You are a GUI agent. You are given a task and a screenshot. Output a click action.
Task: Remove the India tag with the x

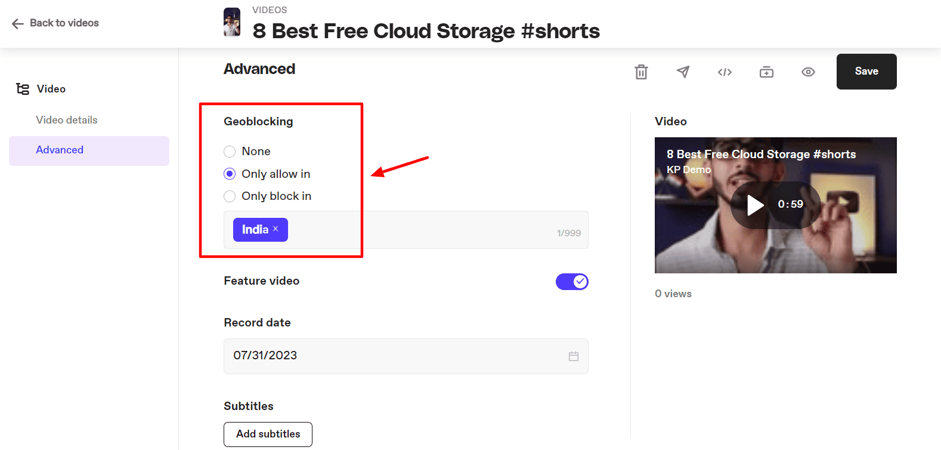point(276,229)
